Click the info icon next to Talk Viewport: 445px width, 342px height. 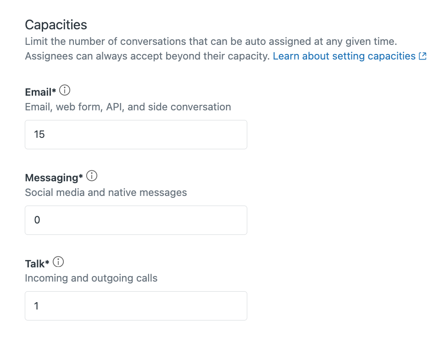click(59, 262)
